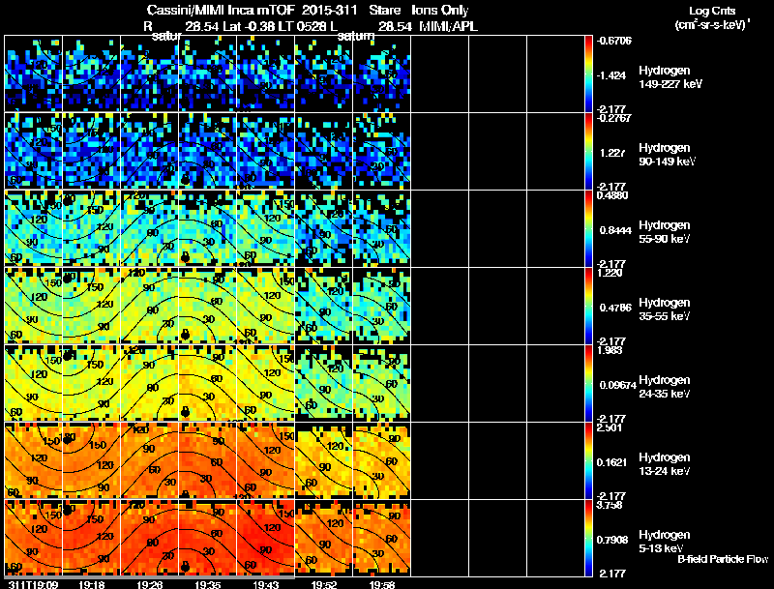
Task: Click the 'Ions Only' text in title
Action: pos(440,10)
